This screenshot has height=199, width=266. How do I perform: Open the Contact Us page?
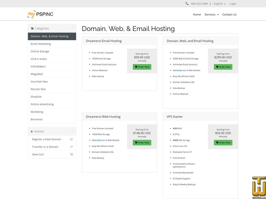[229, 15]
